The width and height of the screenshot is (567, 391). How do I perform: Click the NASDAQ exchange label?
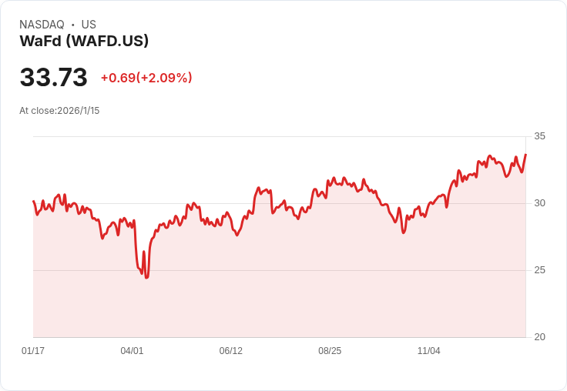tap(42, 25)
